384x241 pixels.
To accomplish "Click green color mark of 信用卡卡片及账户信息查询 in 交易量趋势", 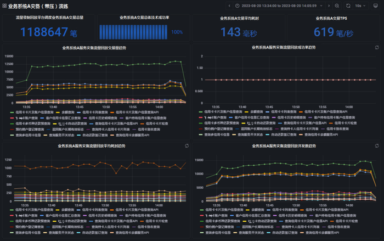I will pyautogui.click(x=12, y=113).
